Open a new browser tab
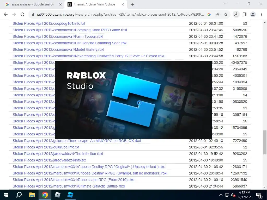Image resolution: width=267 pixels, height=200 pixels. point(133,5)
